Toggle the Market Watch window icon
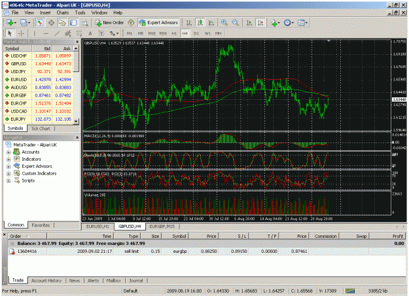 40,23
